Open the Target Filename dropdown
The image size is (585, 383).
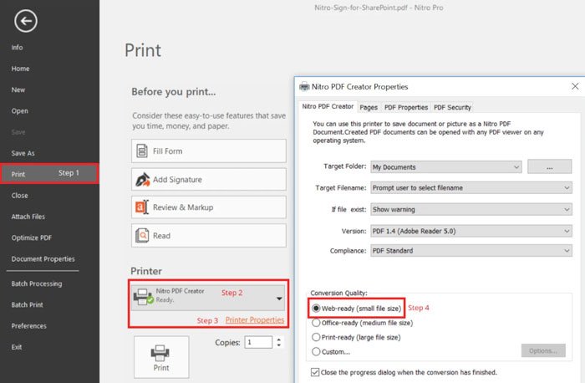[471, 188]
